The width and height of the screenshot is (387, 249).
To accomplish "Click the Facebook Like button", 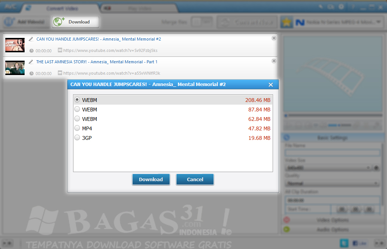I will (x=360, y=243).
